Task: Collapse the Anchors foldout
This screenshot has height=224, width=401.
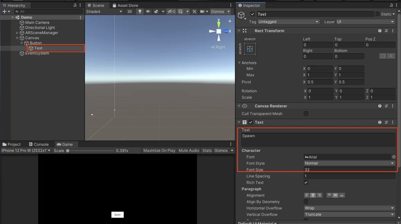Action: (239, 63)
